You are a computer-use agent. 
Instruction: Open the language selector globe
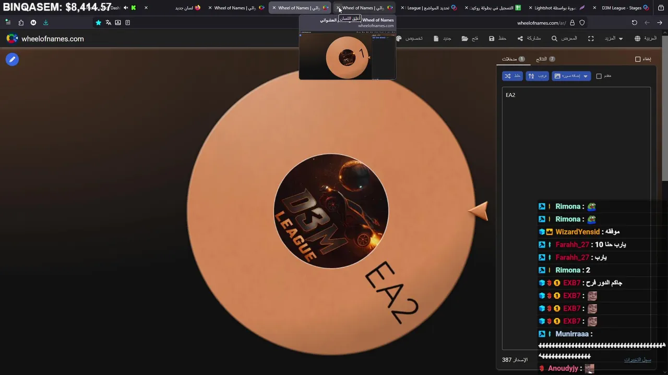[x=646, y=39]
